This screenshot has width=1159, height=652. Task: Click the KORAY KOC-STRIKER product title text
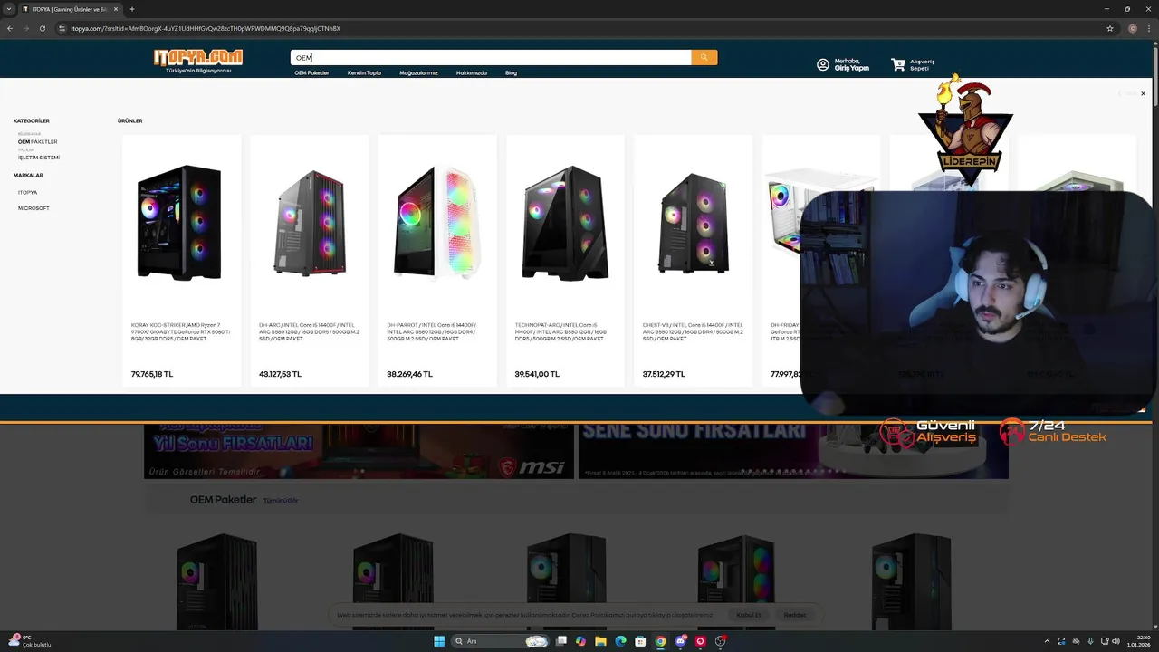tap(181, 331)
